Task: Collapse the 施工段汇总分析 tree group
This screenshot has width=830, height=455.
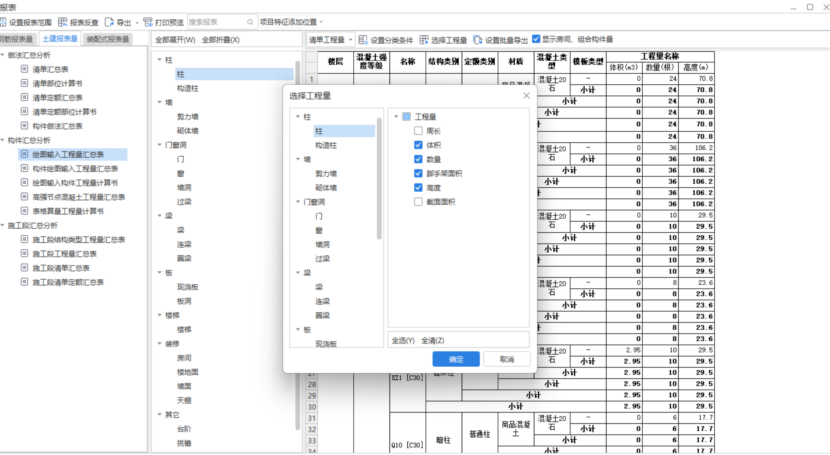Action: coord(3,225)
